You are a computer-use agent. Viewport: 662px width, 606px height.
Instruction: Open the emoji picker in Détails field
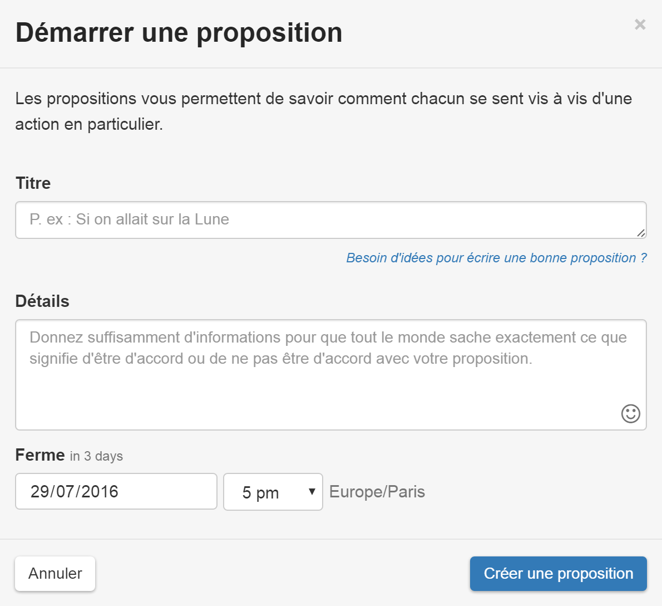click(630, 414)
